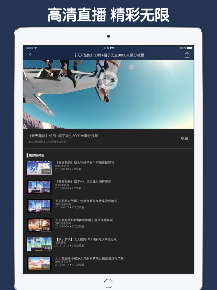
Task: Open the share icon in top bar
Action: [187, 55]
